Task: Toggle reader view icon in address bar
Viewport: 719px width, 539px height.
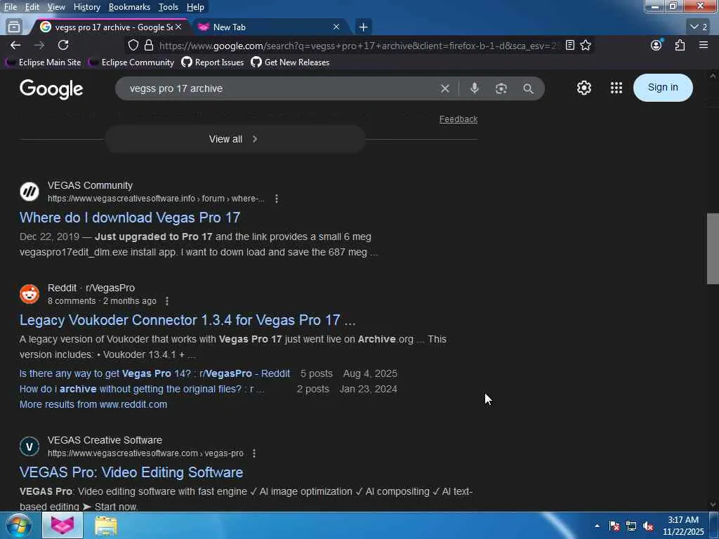Action: pos(569,46)
